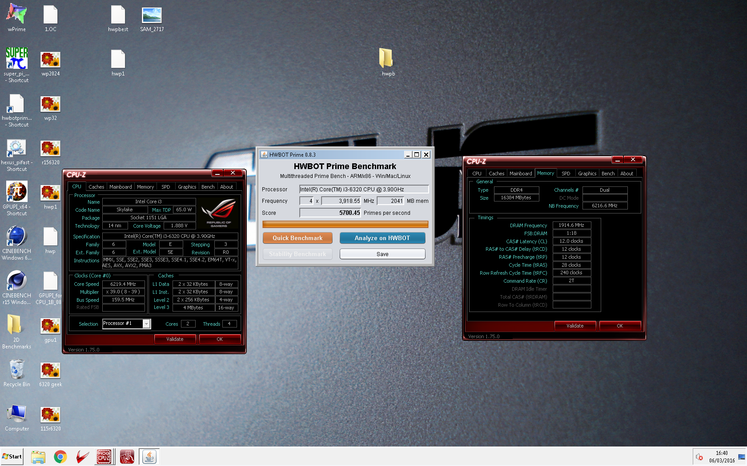Click the network tray icon in taskbar
The height and width of the screenshot is (466, 747).
pyautogui.click(x=741, y=457)
